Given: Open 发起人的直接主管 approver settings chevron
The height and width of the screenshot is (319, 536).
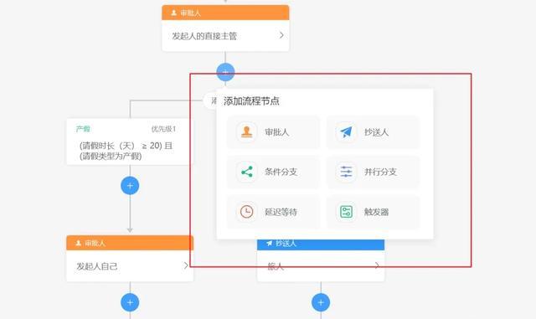Looking at the screenshot, I should pyautogui.click(x=281, y=35).
